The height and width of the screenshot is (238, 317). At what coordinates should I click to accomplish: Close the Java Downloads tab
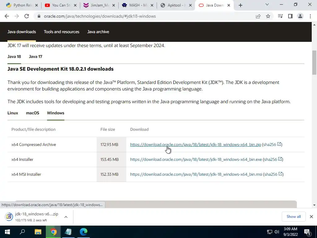coord(229,5)
